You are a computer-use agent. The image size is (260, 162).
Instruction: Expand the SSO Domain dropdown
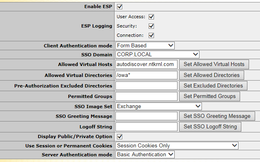click(157, 54)
